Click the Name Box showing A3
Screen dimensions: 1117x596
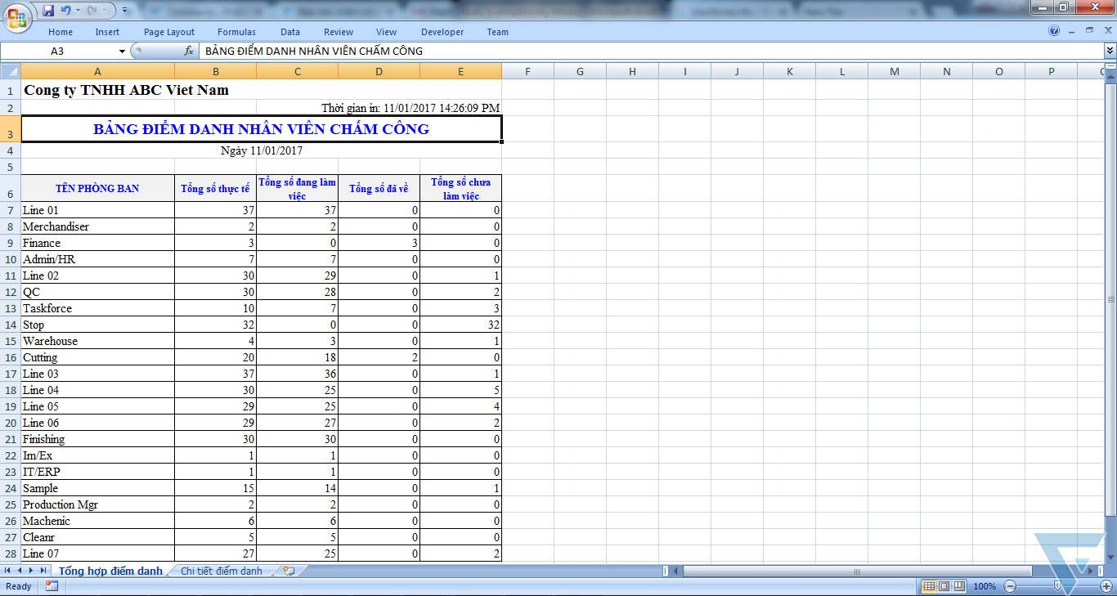pos(59,51)
